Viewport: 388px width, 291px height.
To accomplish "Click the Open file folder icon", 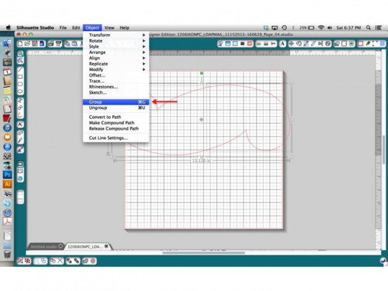I will tap(27, 44).
